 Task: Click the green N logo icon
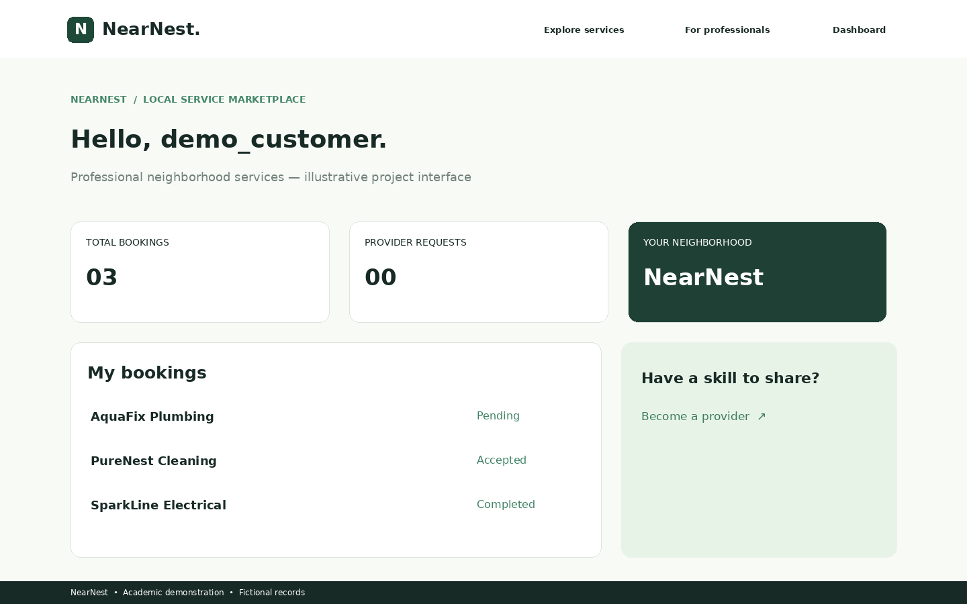click(81, 30)
